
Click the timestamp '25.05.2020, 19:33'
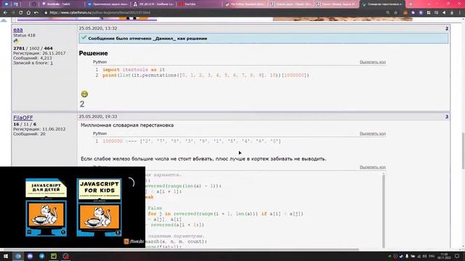[98, 117]
